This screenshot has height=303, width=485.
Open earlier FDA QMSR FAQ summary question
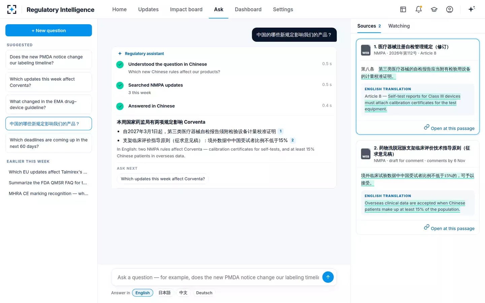[x=48, y=183]
